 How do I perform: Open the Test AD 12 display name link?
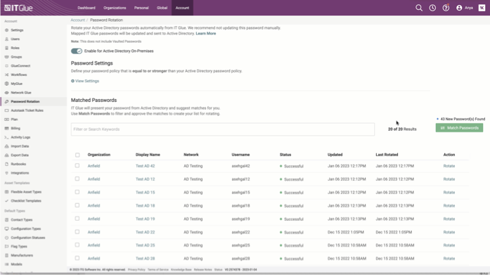145,179
